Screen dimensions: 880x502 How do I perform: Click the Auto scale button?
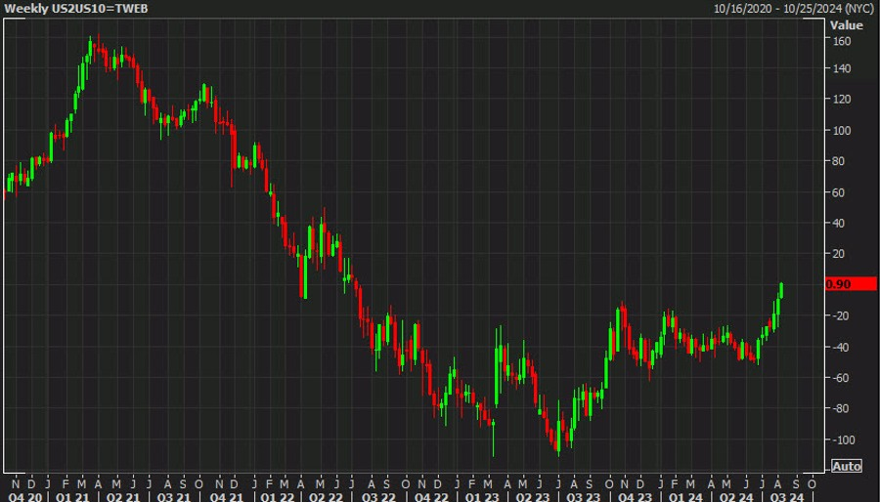click(847, 466)
